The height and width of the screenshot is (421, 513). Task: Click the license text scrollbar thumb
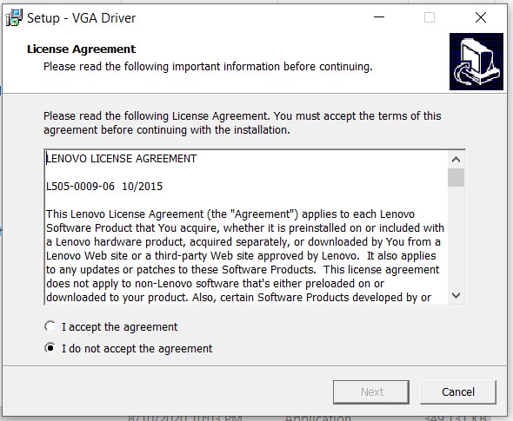[x=456, y=177]
